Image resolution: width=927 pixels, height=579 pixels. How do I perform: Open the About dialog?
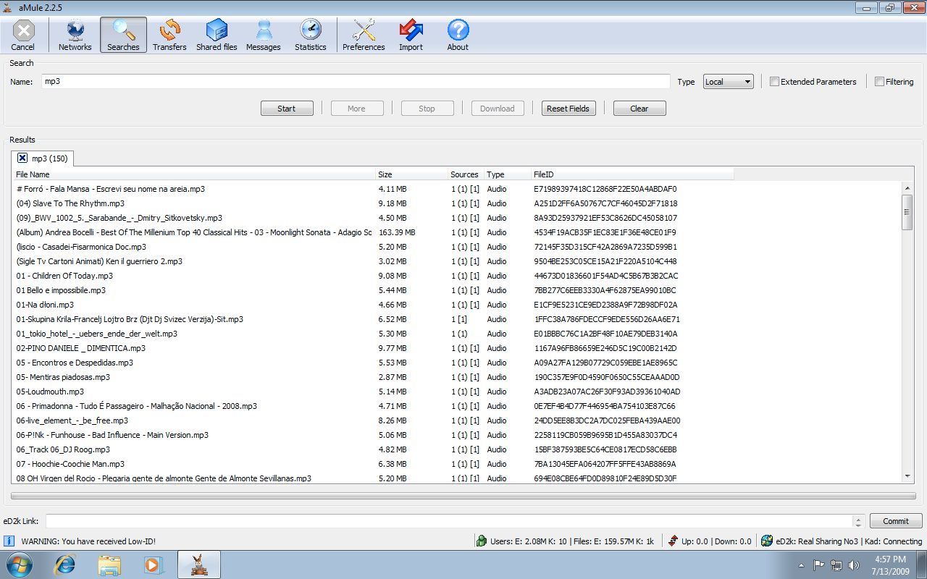click(x=458, y=35)
